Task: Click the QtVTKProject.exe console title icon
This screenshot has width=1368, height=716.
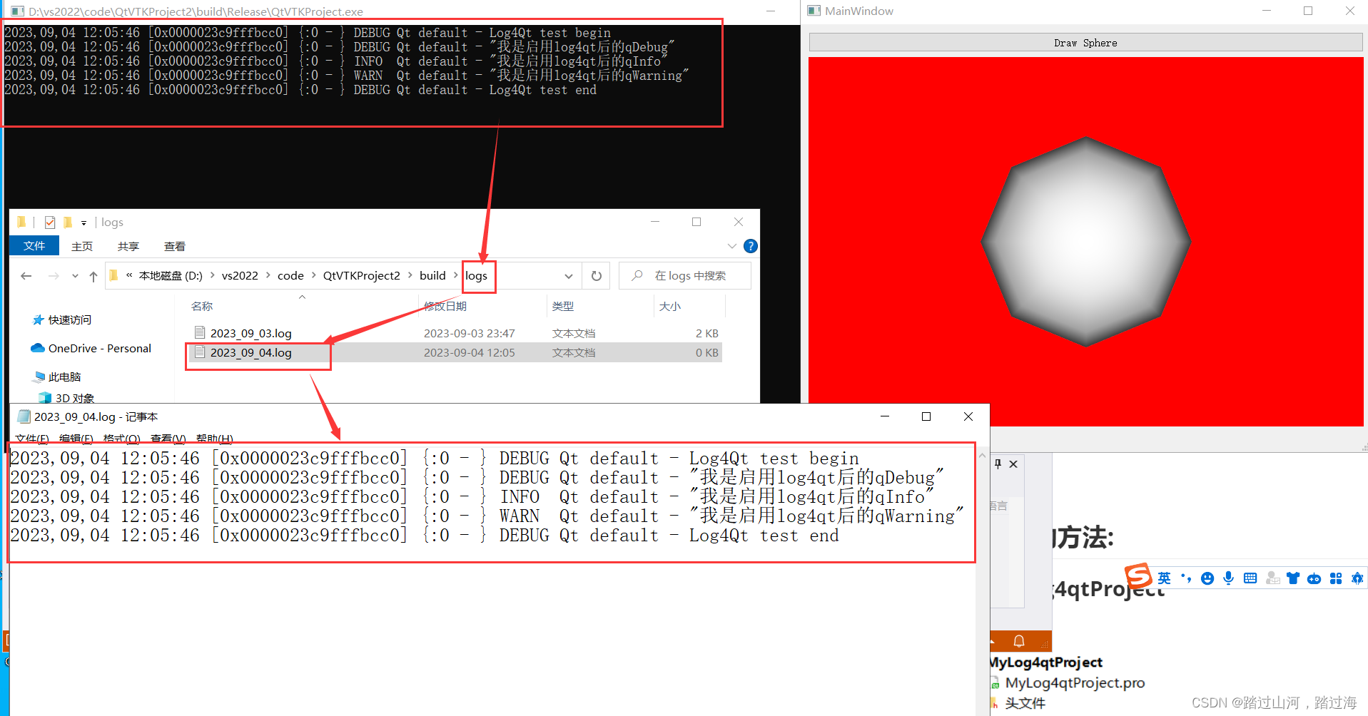Action: point(17,11)
